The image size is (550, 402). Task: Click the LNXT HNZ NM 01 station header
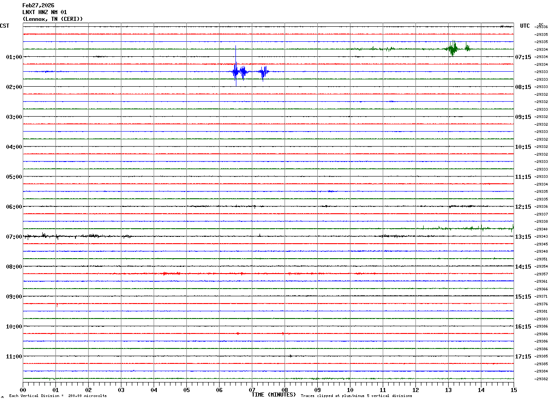point(45,12)
